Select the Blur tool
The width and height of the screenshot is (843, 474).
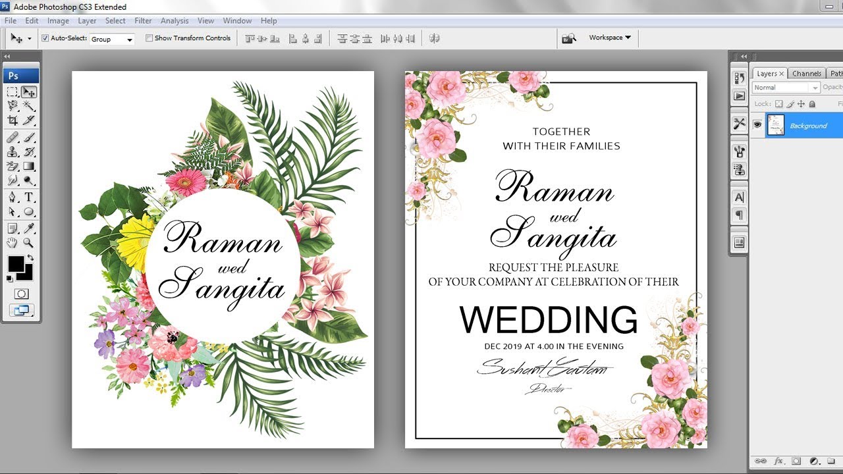13,180
